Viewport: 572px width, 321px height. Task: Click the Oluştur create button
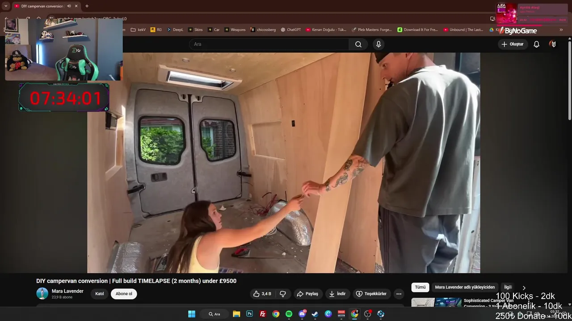tap(512, 44)
